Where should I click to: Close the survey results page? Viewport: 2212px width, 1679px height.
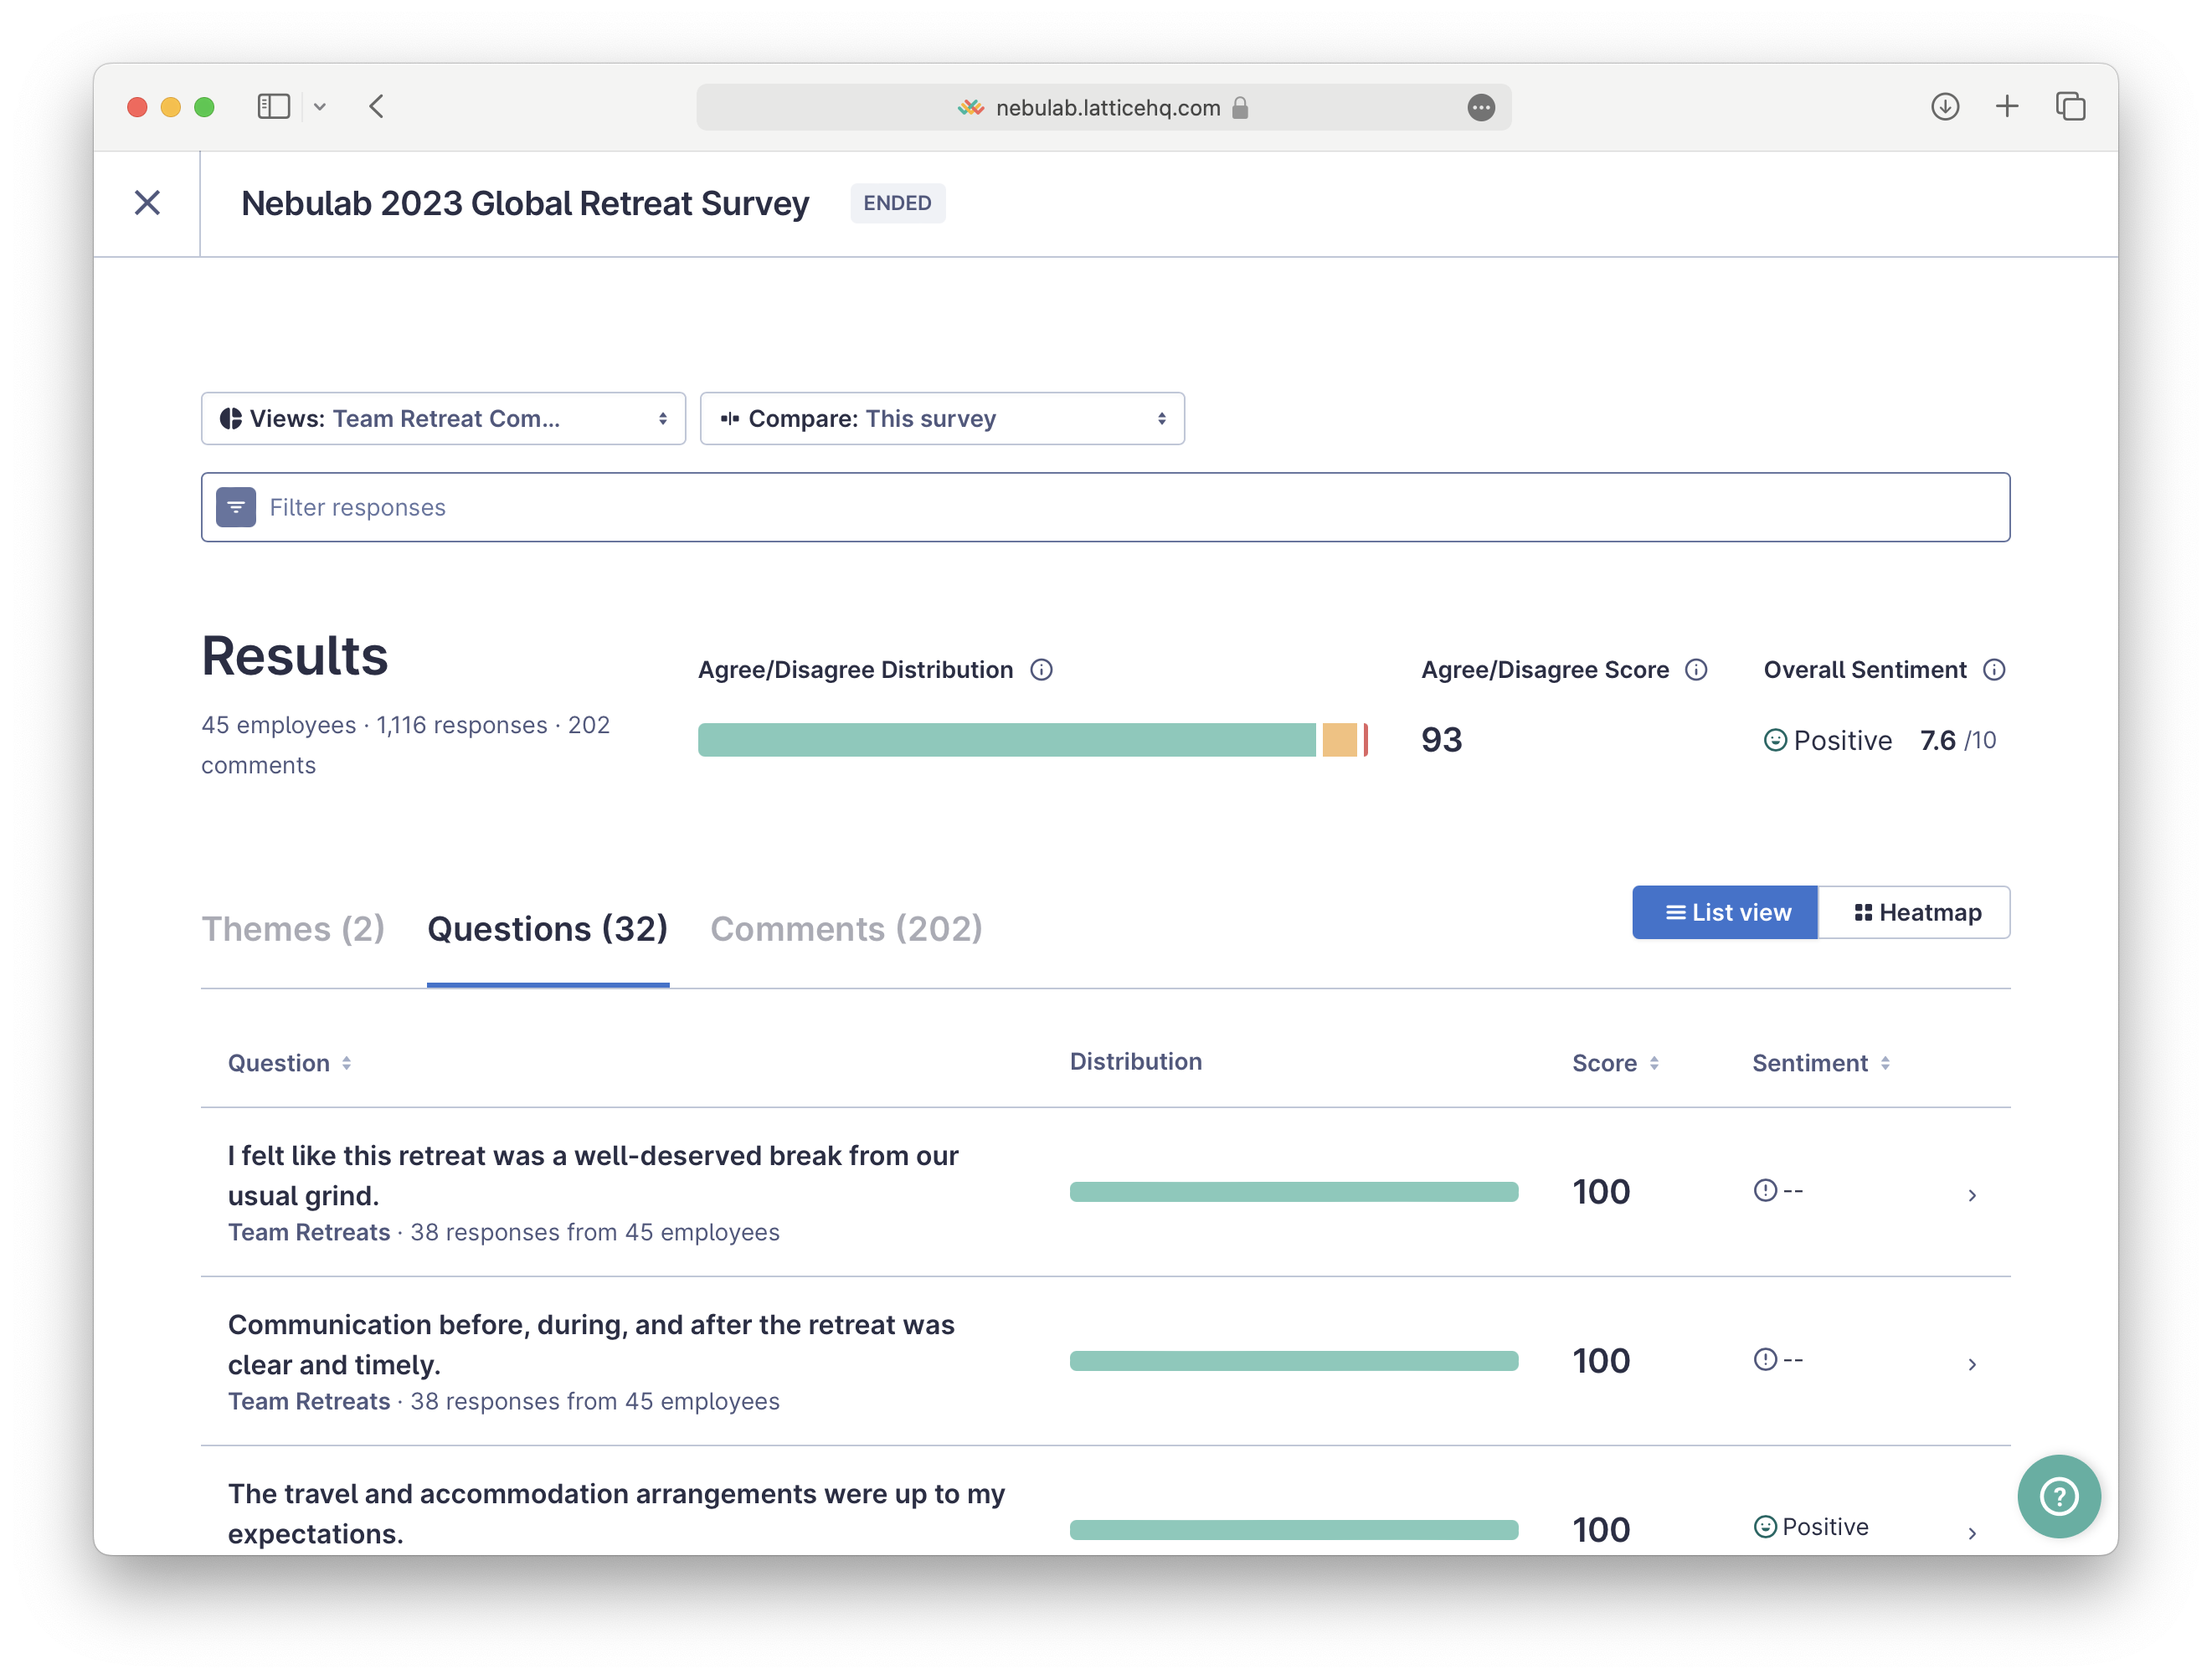pos(147,203)
